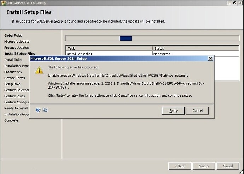Copy error message using the copy icon

[x=45, y=110]
